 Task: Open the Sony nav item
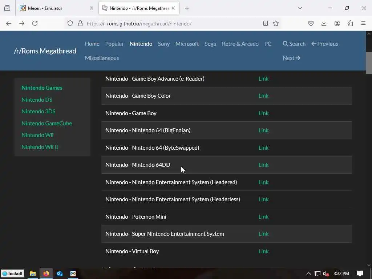coord(164,44)
